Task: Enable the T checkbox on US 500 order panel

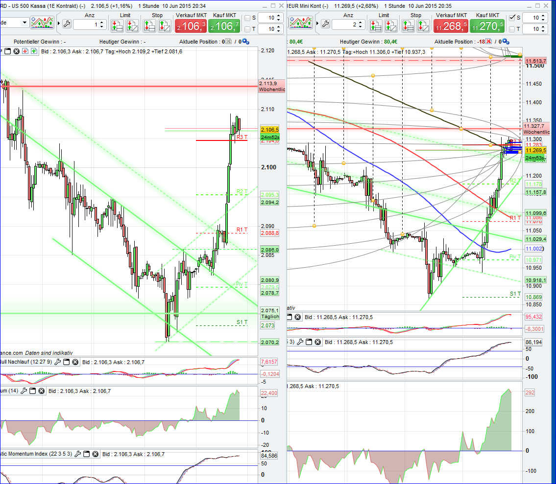Action: coord(246,29)
